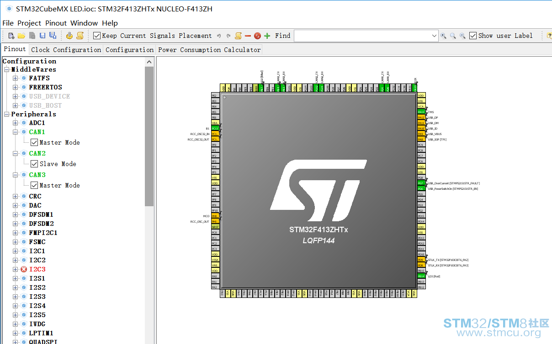Screen dimensions: 552x344
Task: Click the tree panel scroll-up arrow
Action: (x=149, y=62)
